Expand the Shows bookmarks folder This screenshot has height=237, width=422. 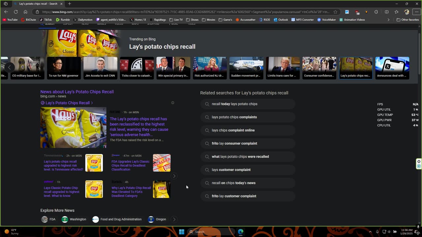point(192,20)
